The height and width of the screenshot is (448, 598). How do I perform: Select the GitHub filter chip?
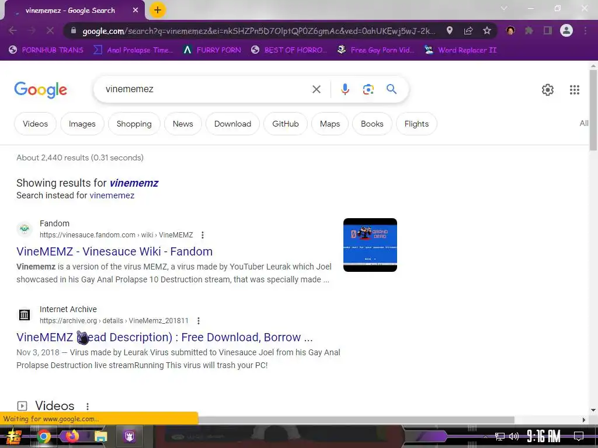tap(285, 124)
